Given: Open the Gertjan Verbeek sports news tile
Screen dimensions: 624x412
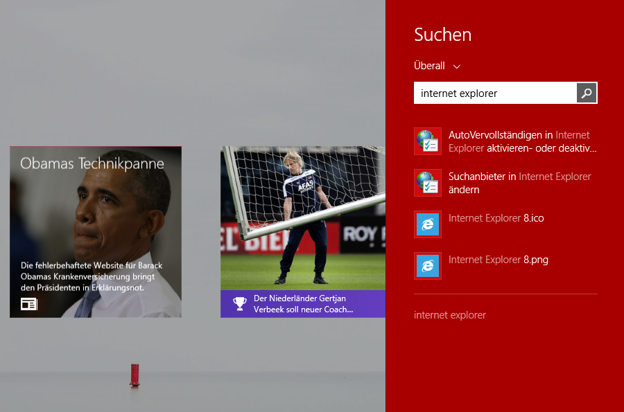Looking at the screenshot, I should click(303, 232).
